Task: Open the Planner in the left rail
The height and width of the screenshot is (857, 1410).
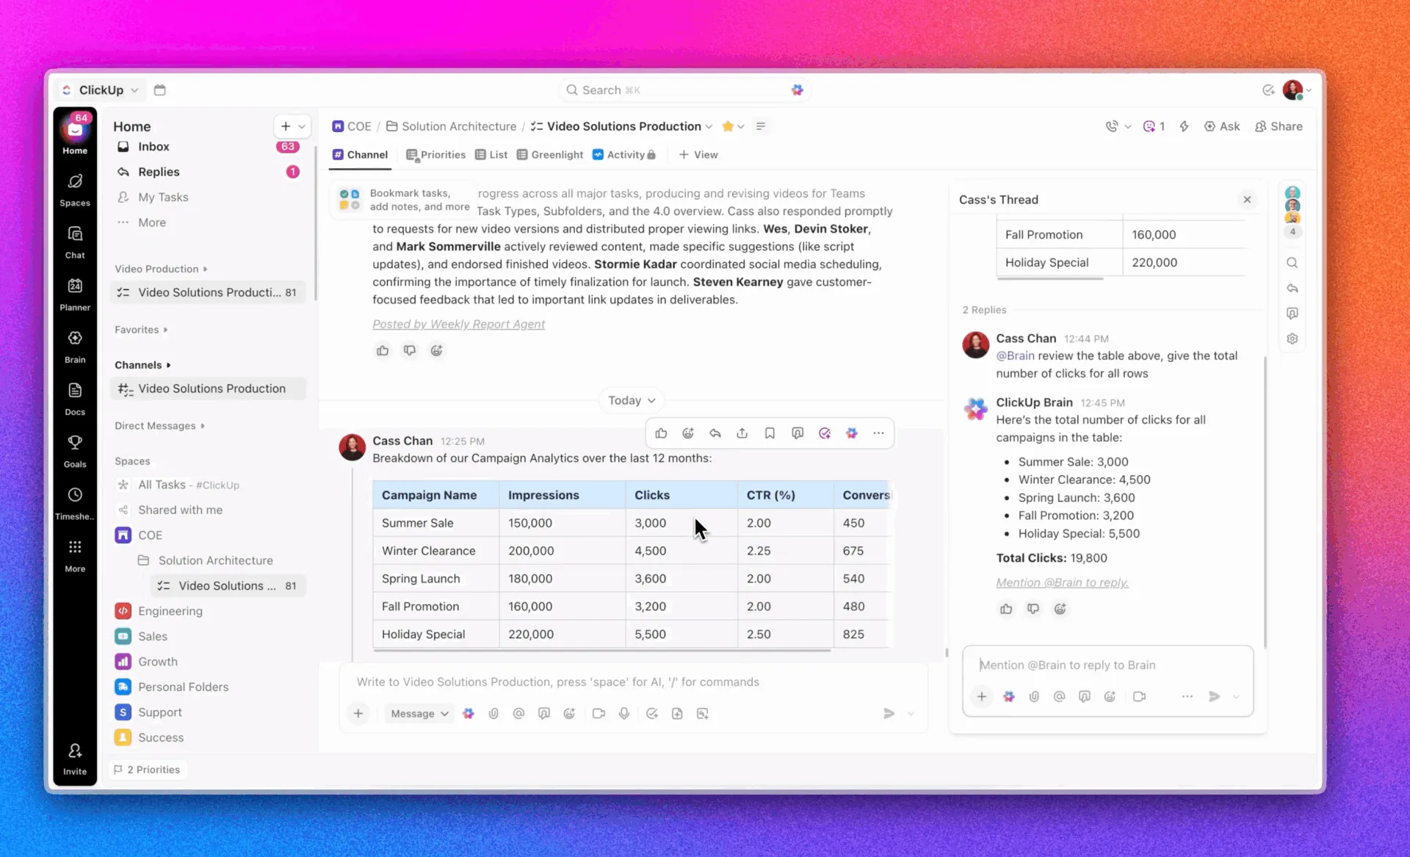Action: coord(75,294)
